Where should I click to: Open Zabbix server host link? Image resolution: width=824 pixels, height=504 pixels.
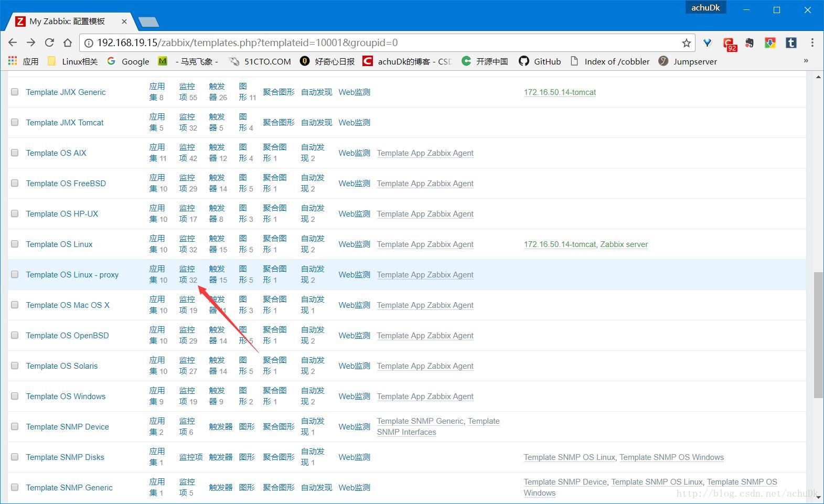point(624,244)
